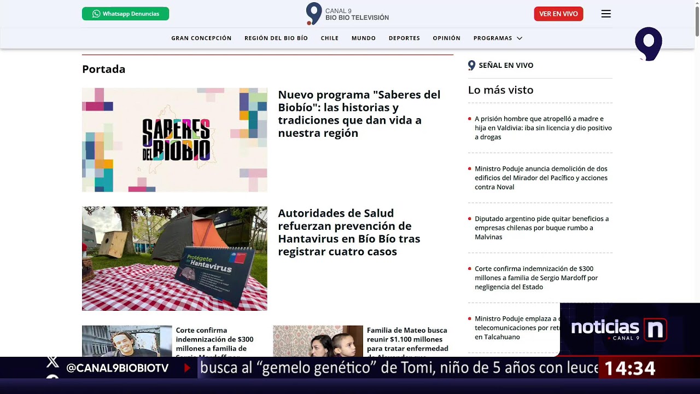Screen dimensions: 700x394
Task: Go to the Chile news section
Action: coord(330,38)
